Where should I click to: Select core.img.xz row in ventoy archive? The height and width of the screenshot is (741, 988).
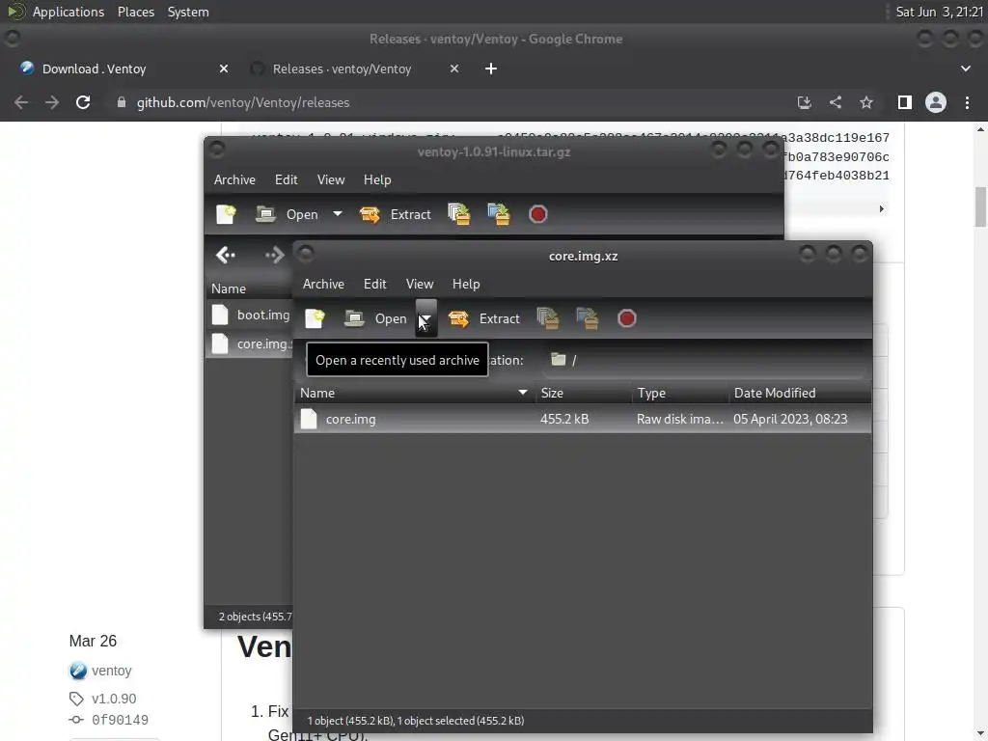pos(250,343)
